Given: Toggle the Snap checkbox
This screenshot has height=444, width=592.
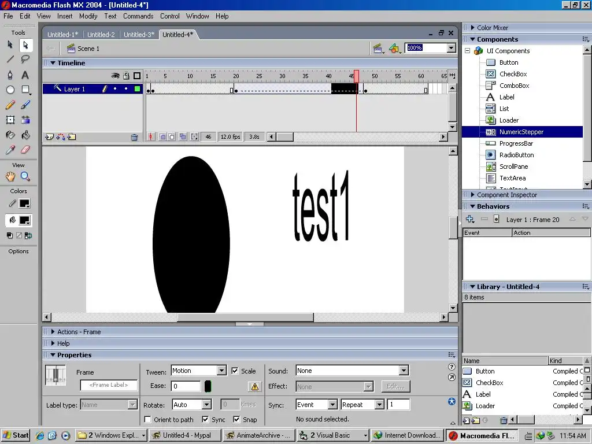Looking at the screenshot, I should coord(236,420).
